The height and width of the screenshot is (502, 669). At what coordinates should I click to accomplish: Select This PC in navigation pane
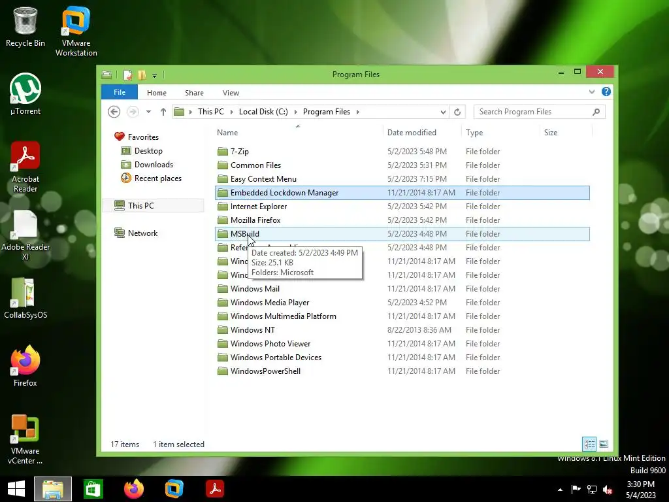click(153, 206)
